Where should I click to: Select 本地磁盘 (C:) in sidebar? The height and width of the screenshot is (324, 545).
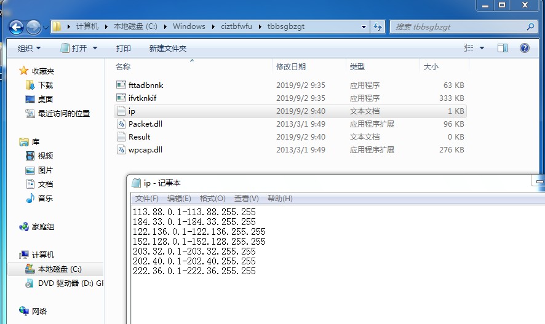[x=54, y=269]
